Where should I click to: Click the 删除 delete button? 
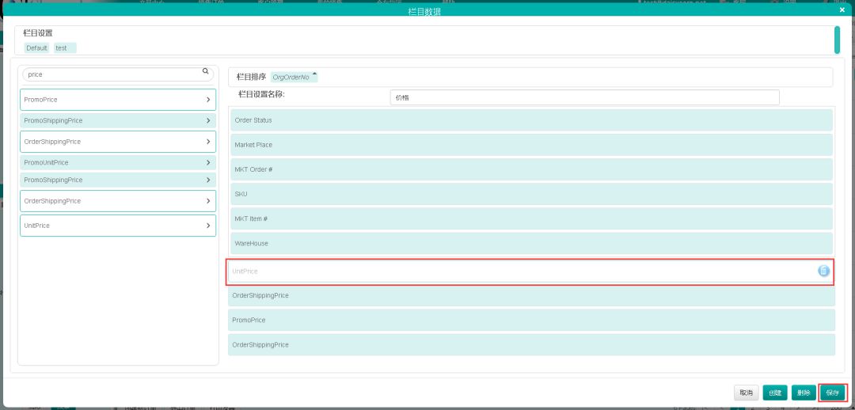coord(804,393)
